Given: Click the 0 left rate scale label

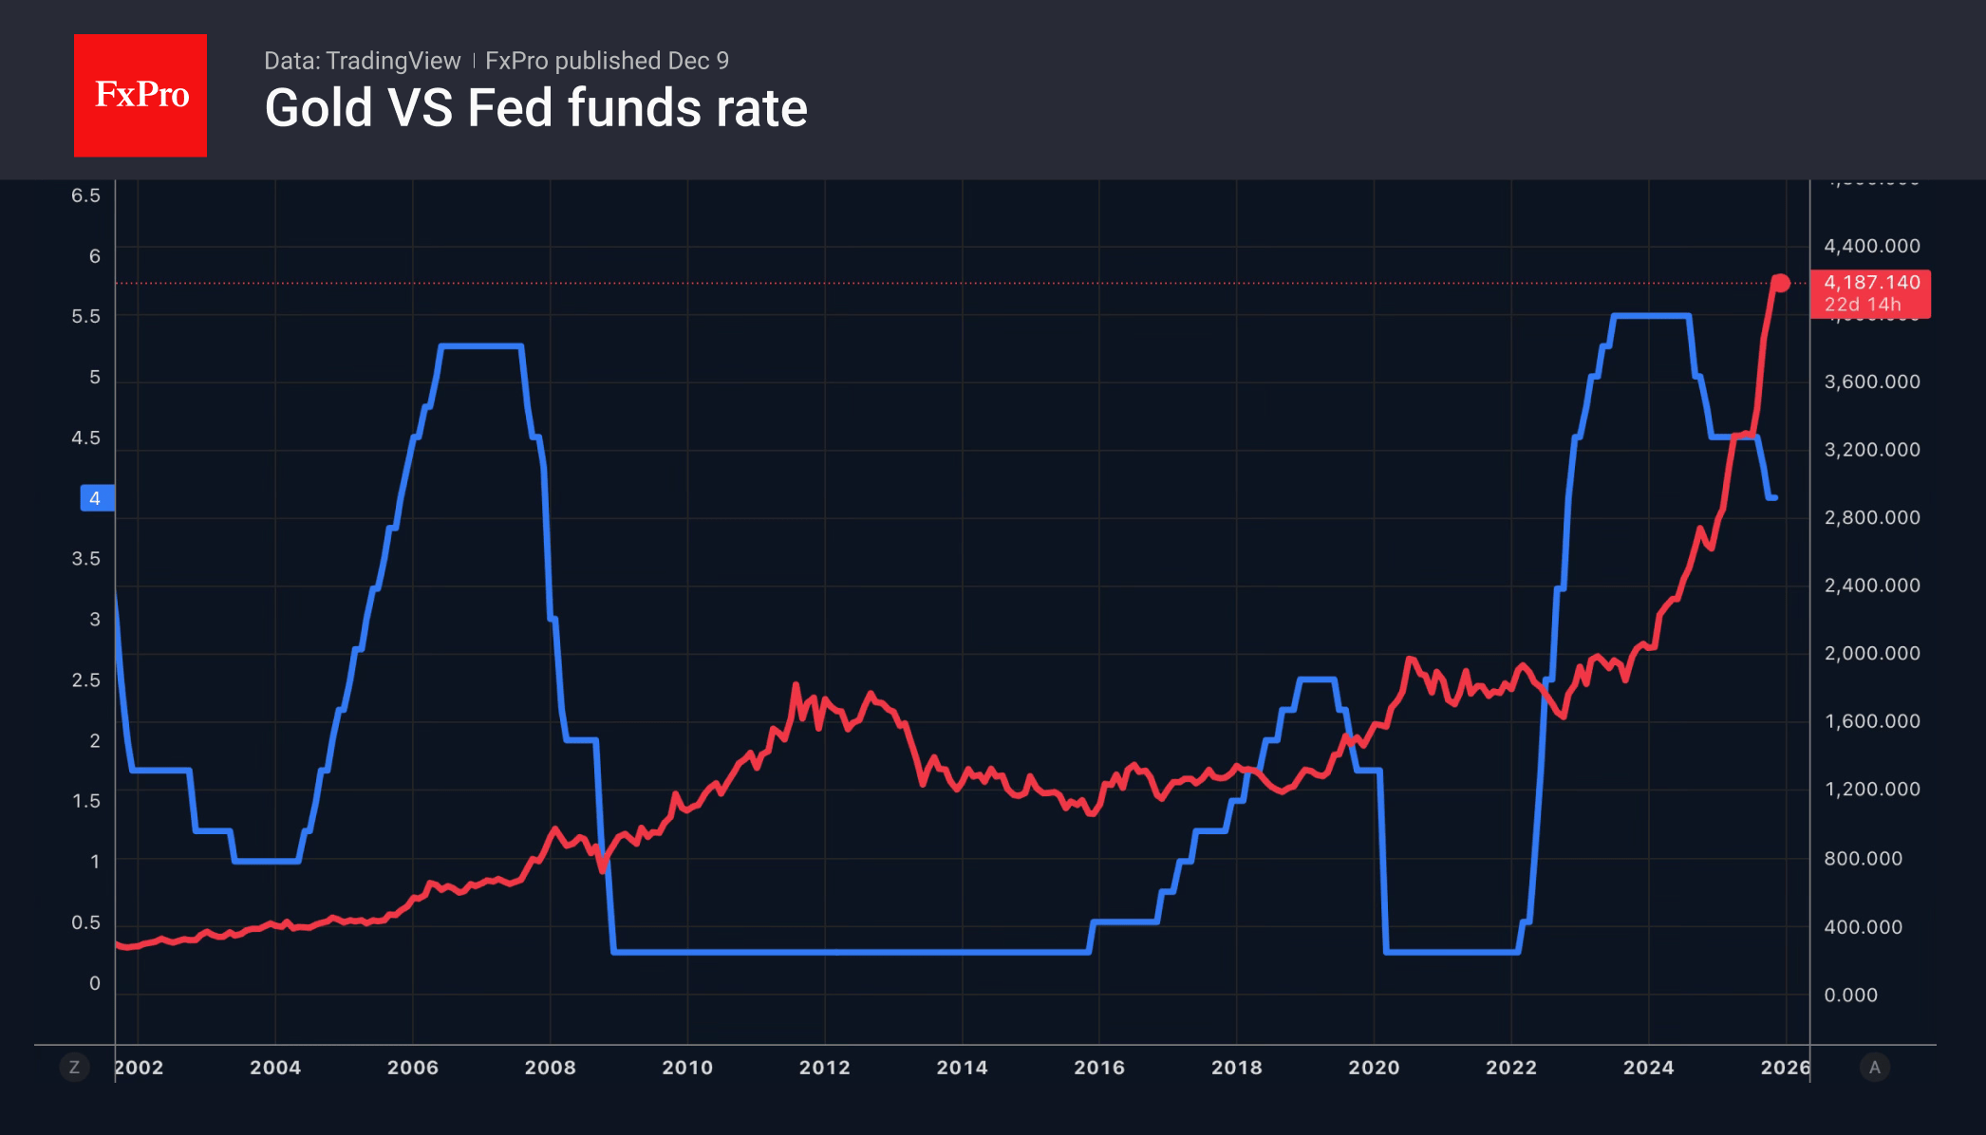Looking at the screenshot, I should click(x=95, y=984).
